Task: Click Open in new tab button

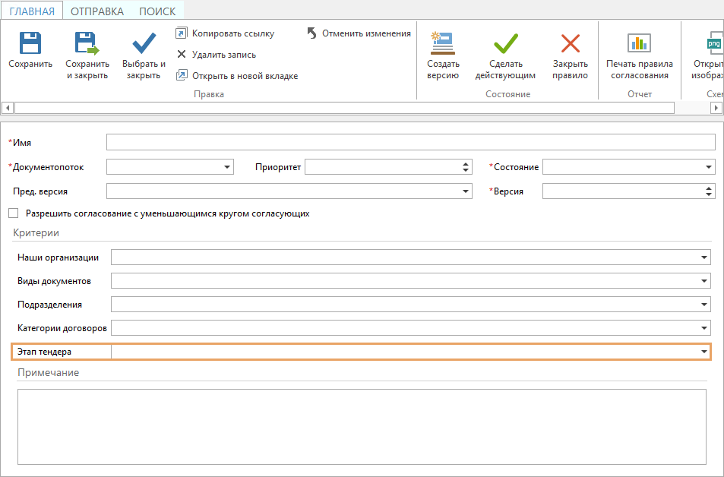Action: point(236,76)
